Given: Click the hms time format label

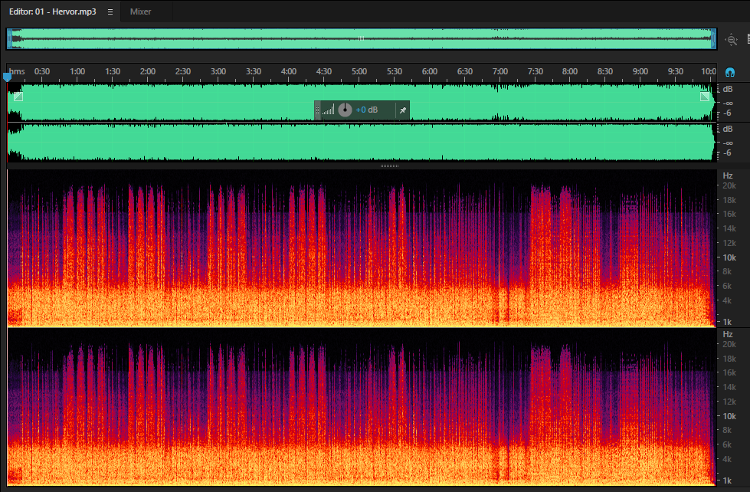Looking at the screenshot, I should tap(17, 72).
